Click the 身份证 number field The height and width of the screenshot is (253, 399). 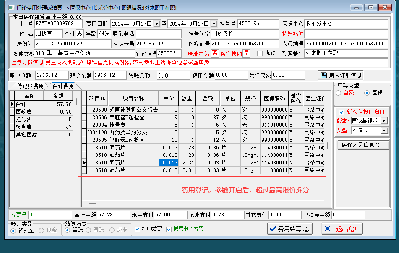(x=73, y=44)
